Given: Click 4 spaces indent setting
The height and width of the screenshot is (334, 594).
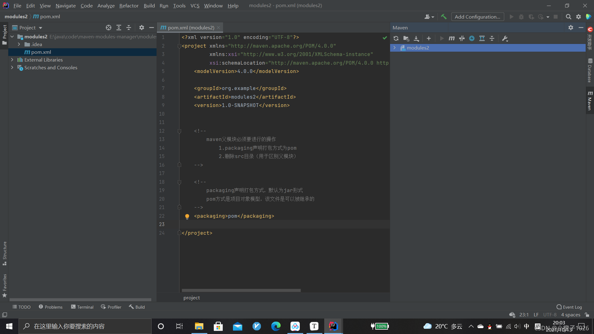Looking at the screenshot, I should click(570, 315).
